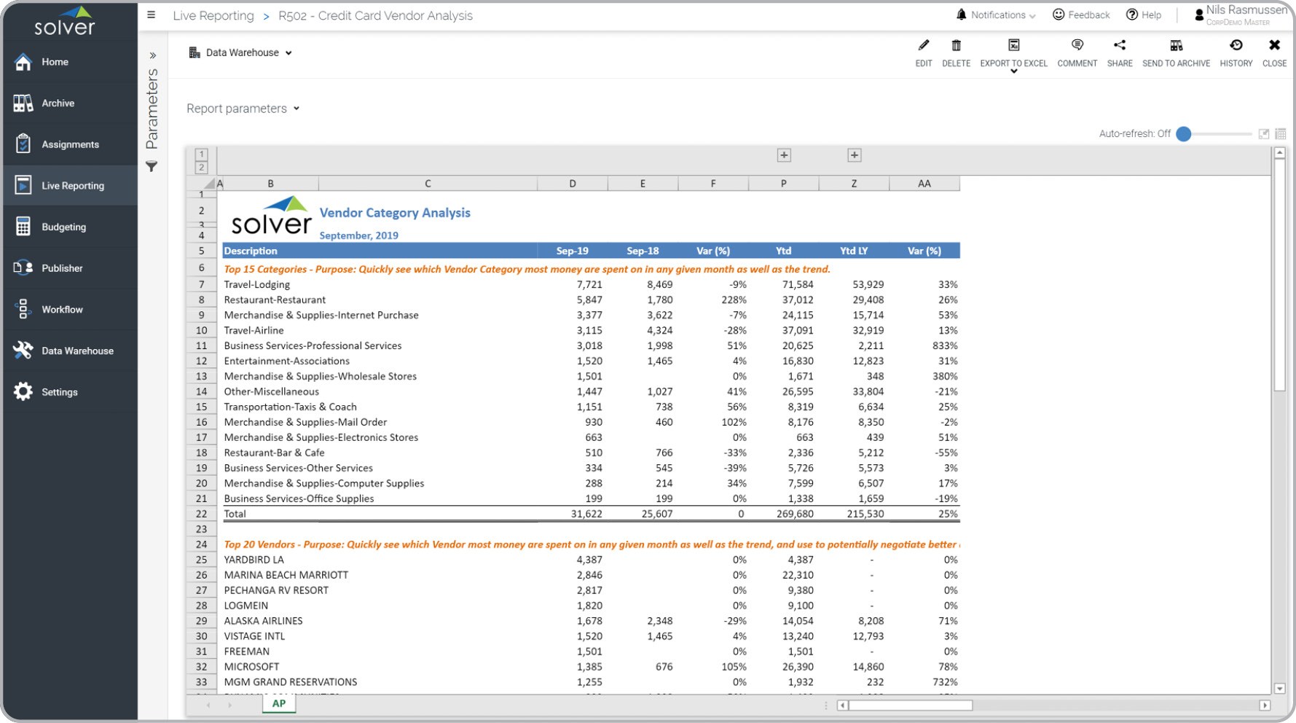
Task: Click the filter funnel icon
Action: 152,167
